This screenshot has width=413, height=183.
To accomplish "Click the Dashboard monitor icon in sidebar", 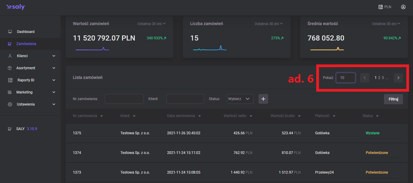I will tap(10, 32).
